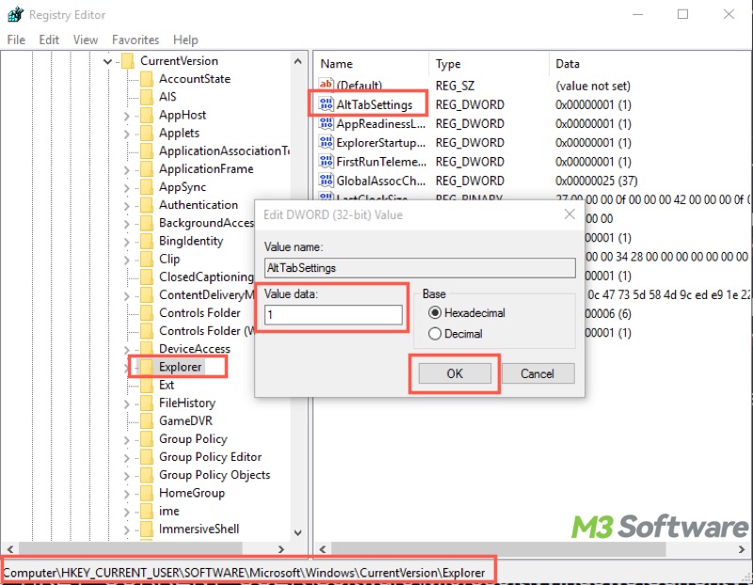Open the File menu
Viewport: 753px width, 585px height.
pyautogui.click(x=16, y=40)
